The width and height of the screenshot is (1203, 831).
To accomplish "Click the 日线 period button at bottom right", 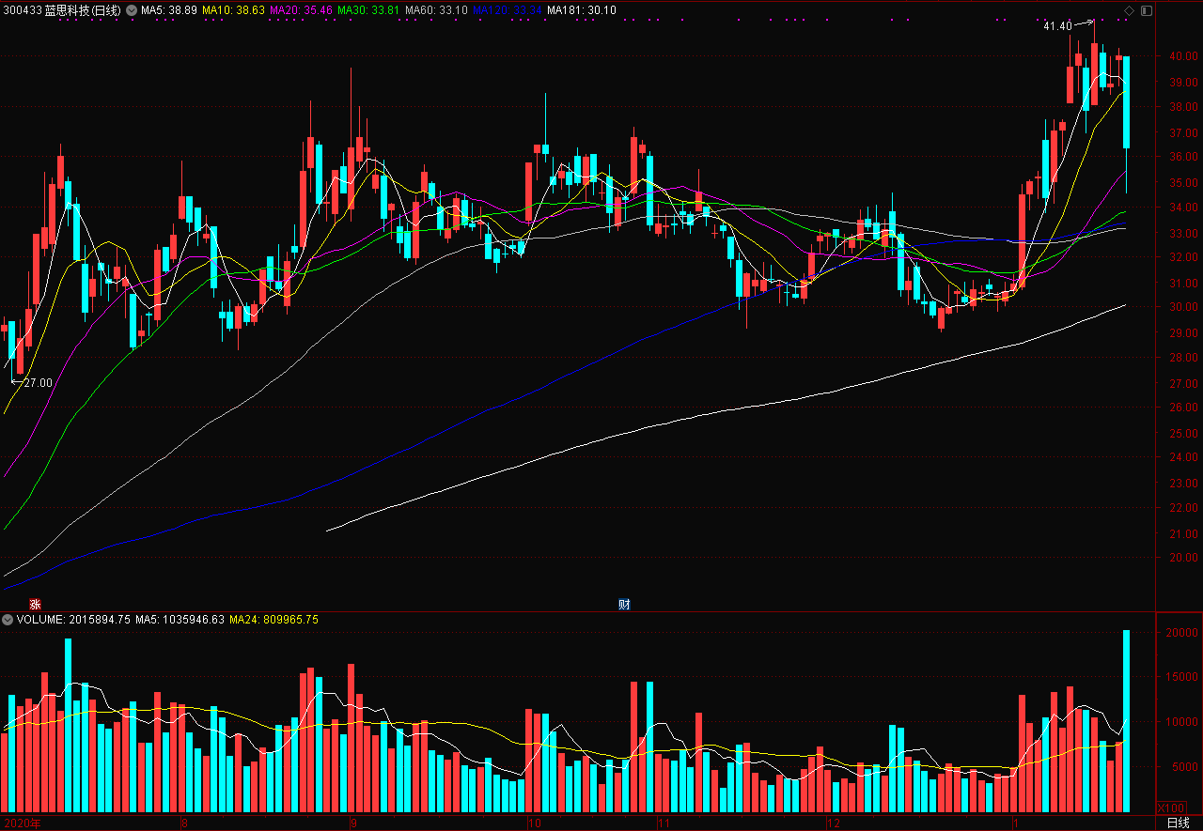I will [1178, 823].
